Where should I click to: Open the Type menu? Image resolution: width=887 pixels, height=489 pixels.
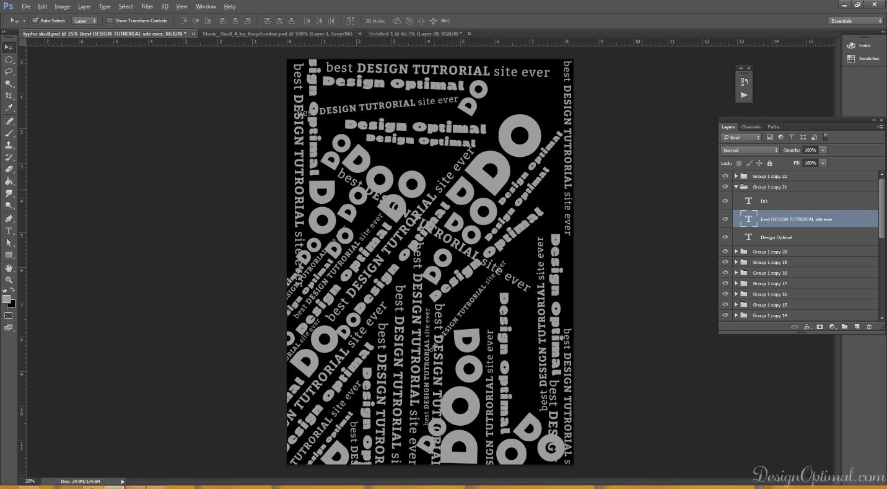[x=105, y=6]
